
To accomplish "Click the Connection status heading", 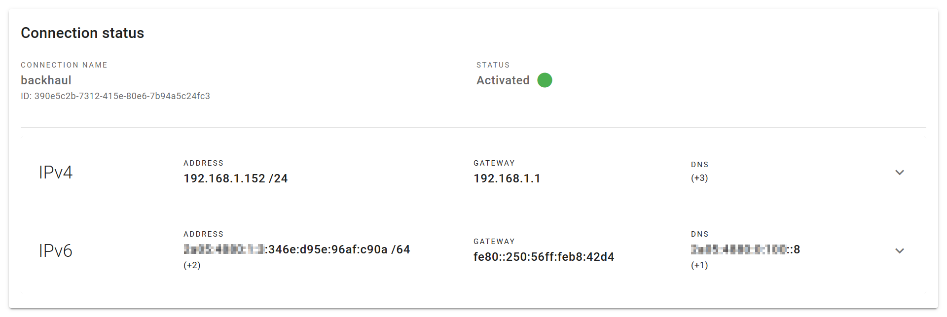I will tap(82, 33).
